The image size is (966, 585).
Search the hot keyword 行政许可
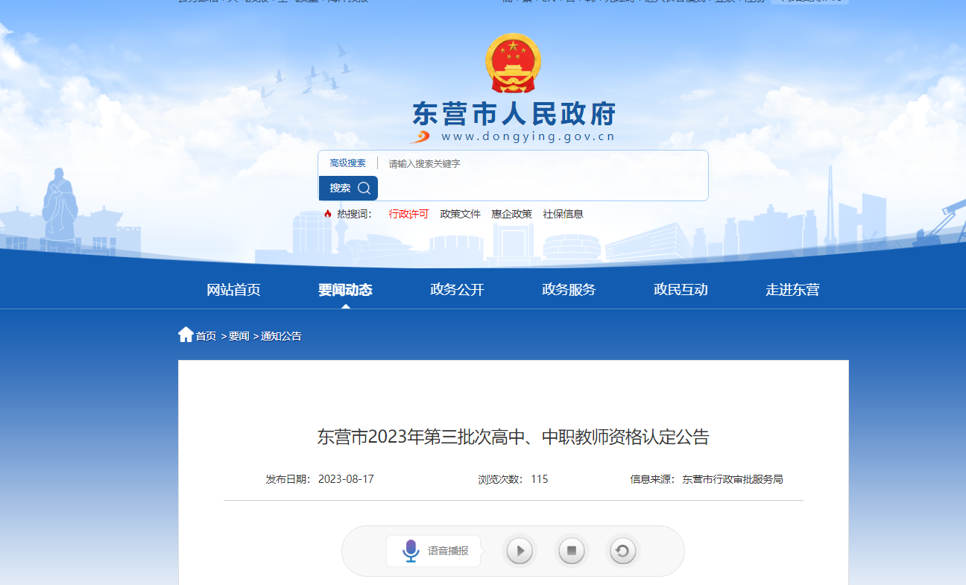tap(408, 214)
